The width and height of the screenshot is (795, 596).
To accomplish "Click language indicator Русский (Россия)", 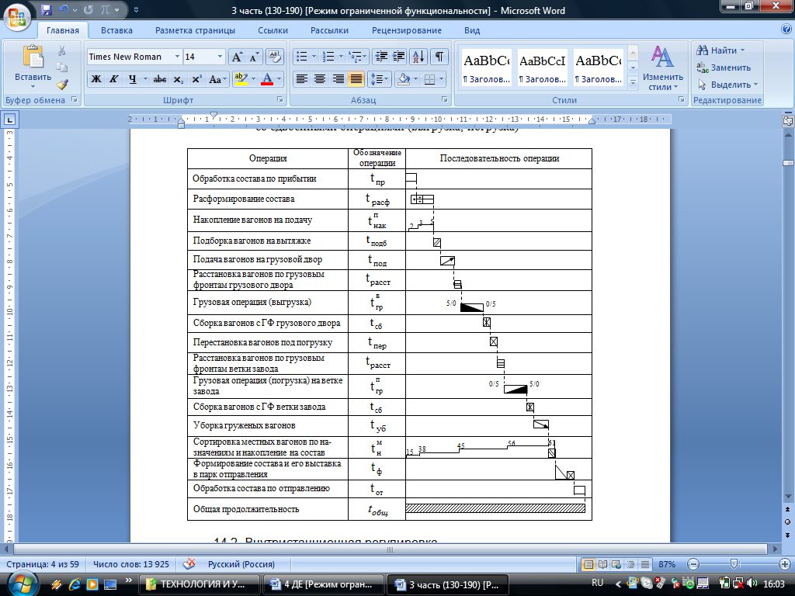I will [x=241, y=564].
